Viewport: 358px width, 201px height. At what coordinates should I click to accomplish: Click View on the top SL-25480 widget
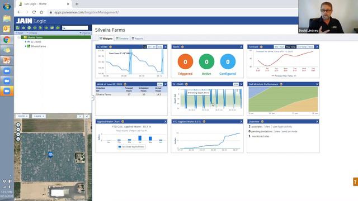click(x=160, y=47)
